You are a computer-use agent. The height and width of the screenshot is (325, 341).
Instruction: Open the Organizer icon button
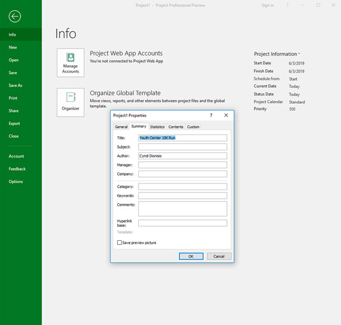pos(71,103)
